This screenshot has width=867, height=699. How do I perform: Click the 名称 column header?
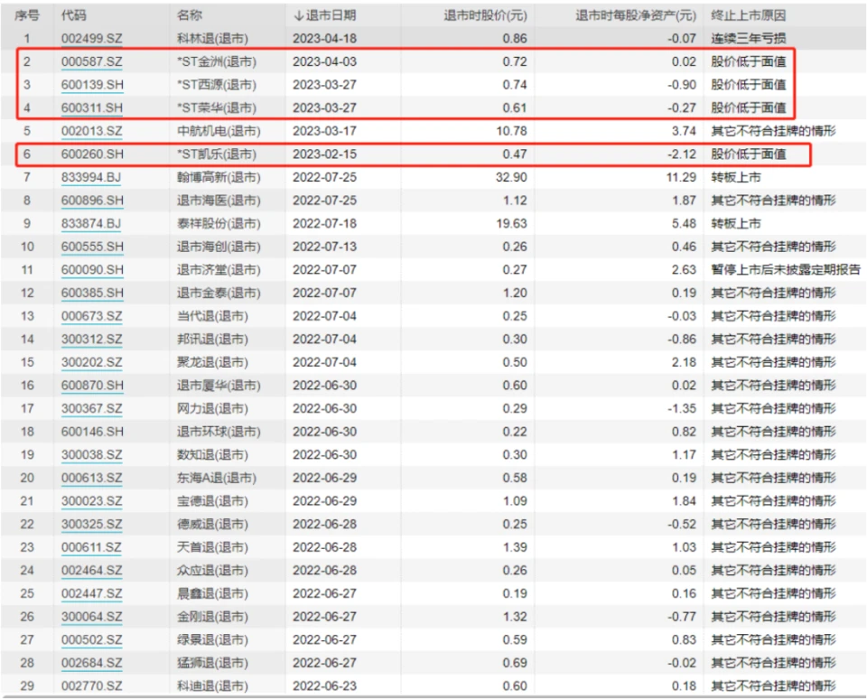pos(190,15)
